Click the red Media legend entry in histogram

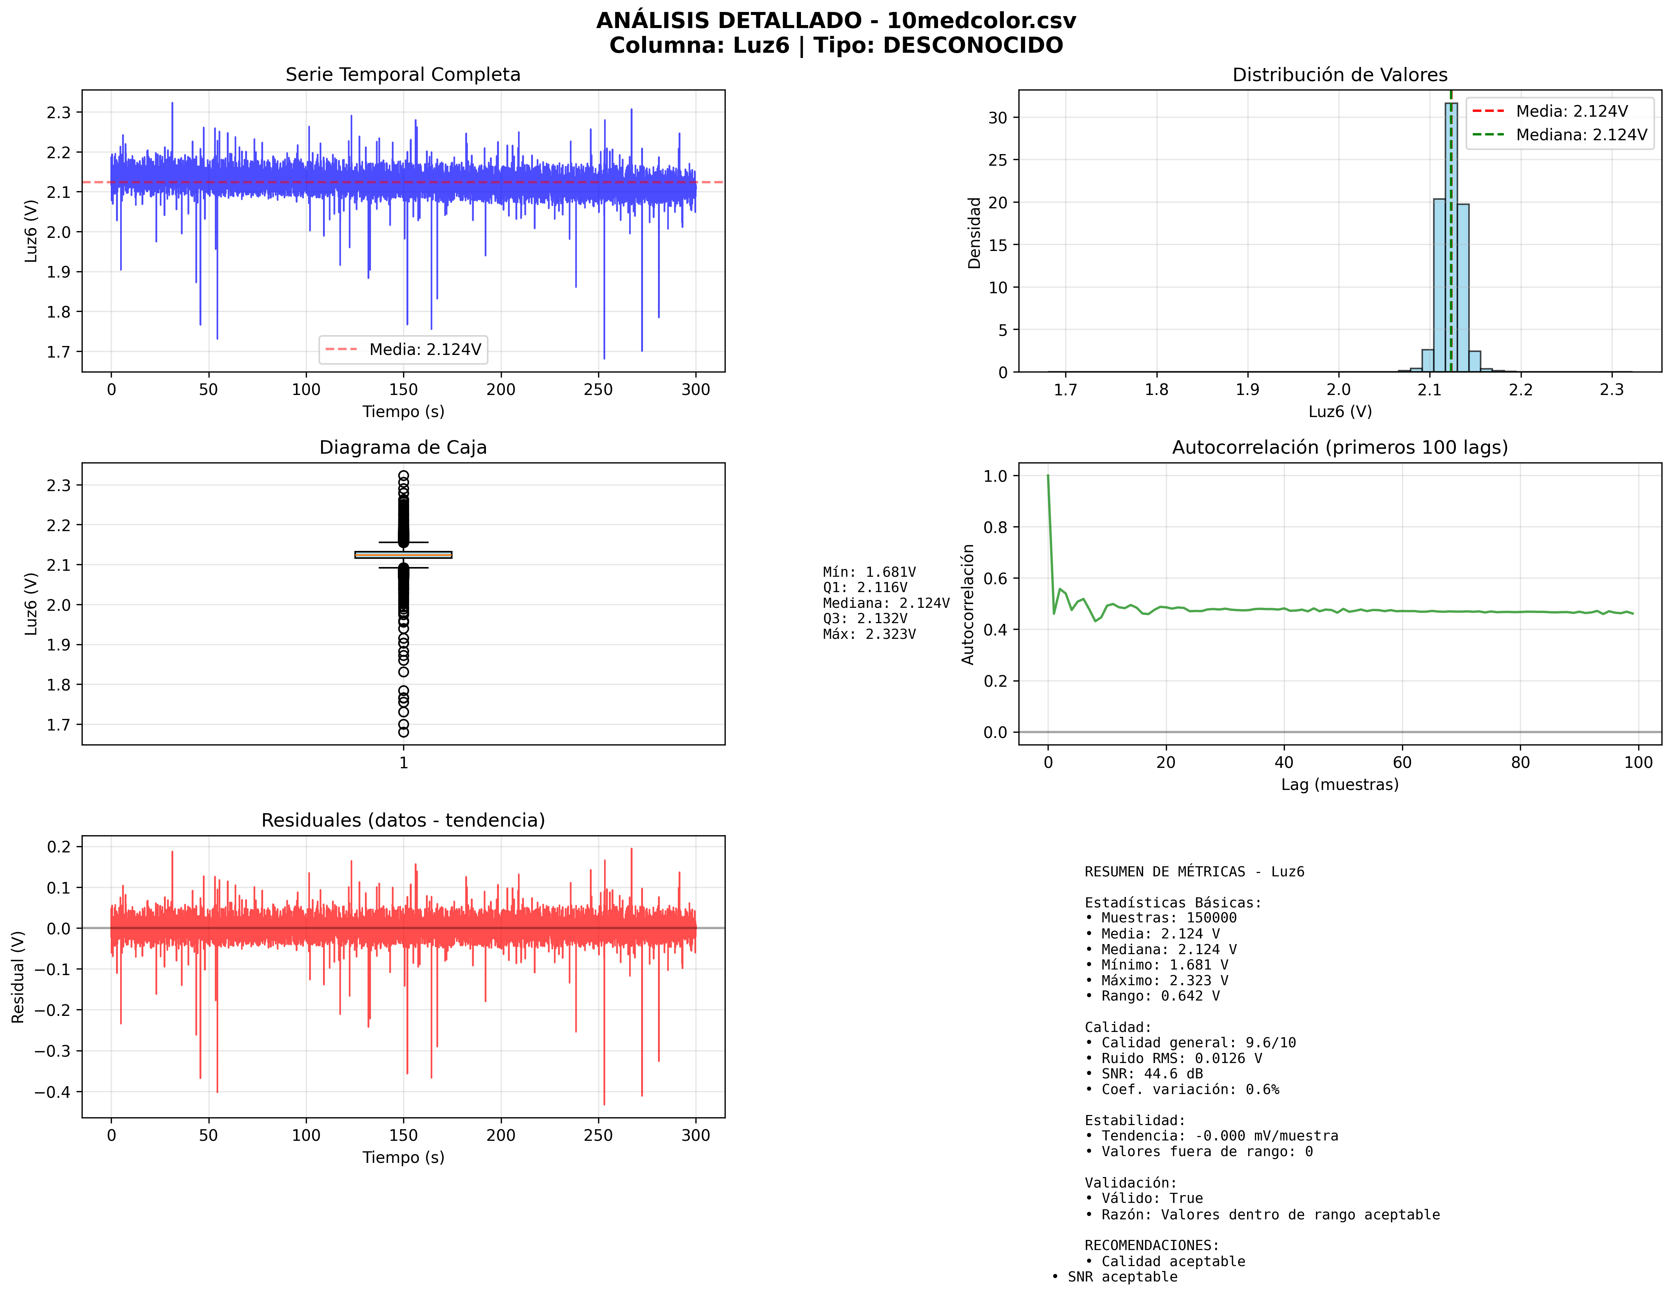click(x=1558, y=111)
